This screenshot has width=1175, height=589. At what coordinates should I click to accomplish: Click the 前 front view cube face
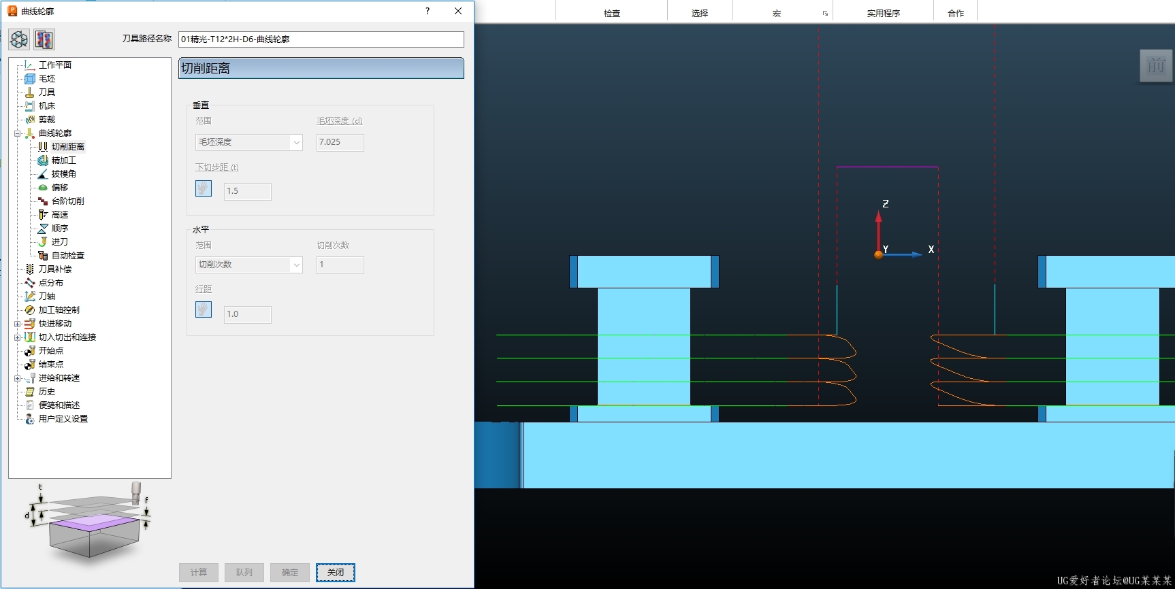pos(1156,66)
